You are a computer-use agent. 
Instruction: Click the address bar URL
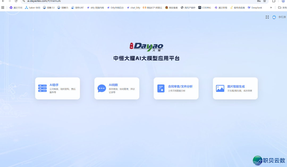click(x=44, y=1)
